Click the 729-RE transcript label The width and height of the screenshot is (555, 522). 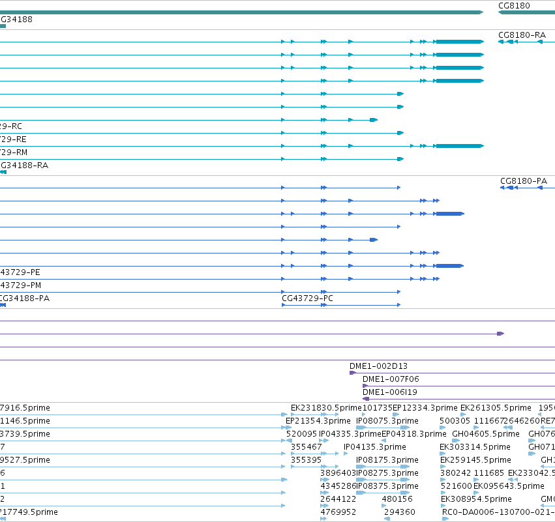[x=13, y=139]
